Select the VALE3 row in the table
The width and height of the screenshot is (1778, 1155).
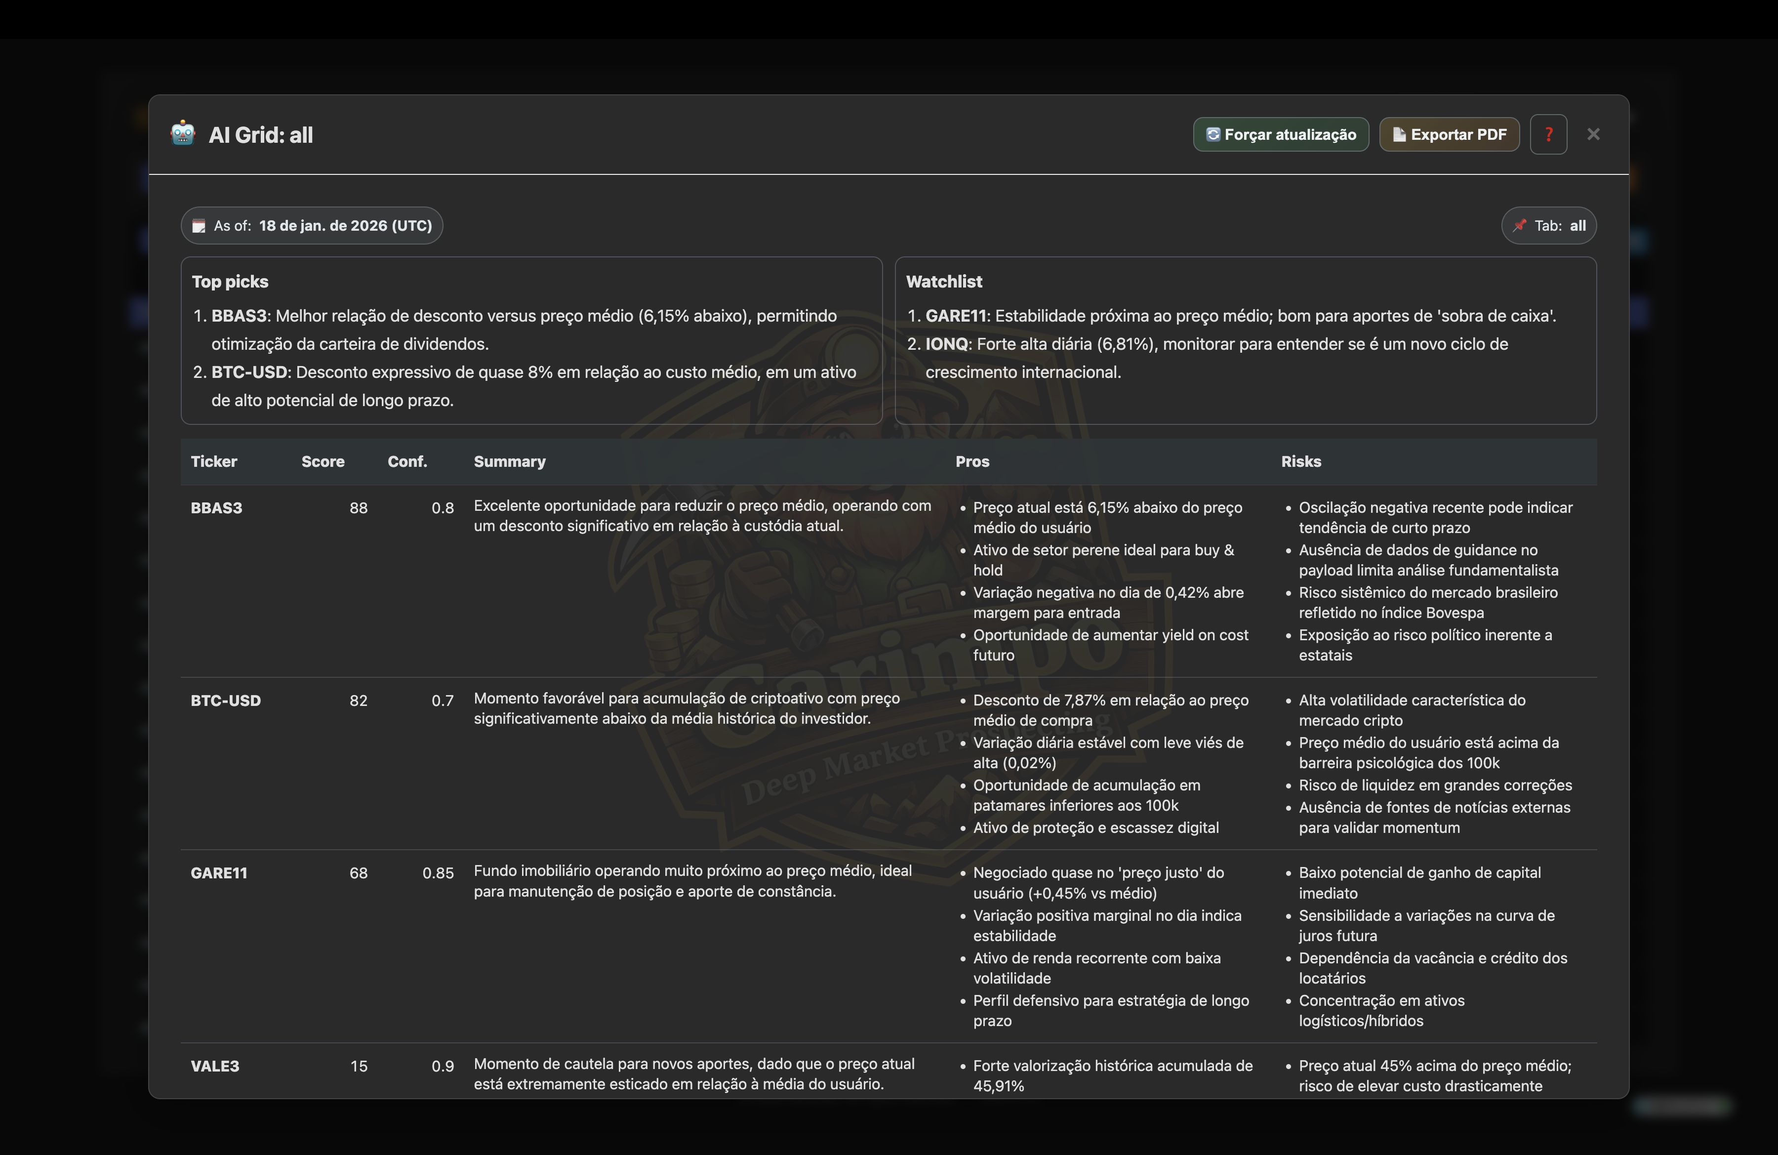[x=214, y=1067]
